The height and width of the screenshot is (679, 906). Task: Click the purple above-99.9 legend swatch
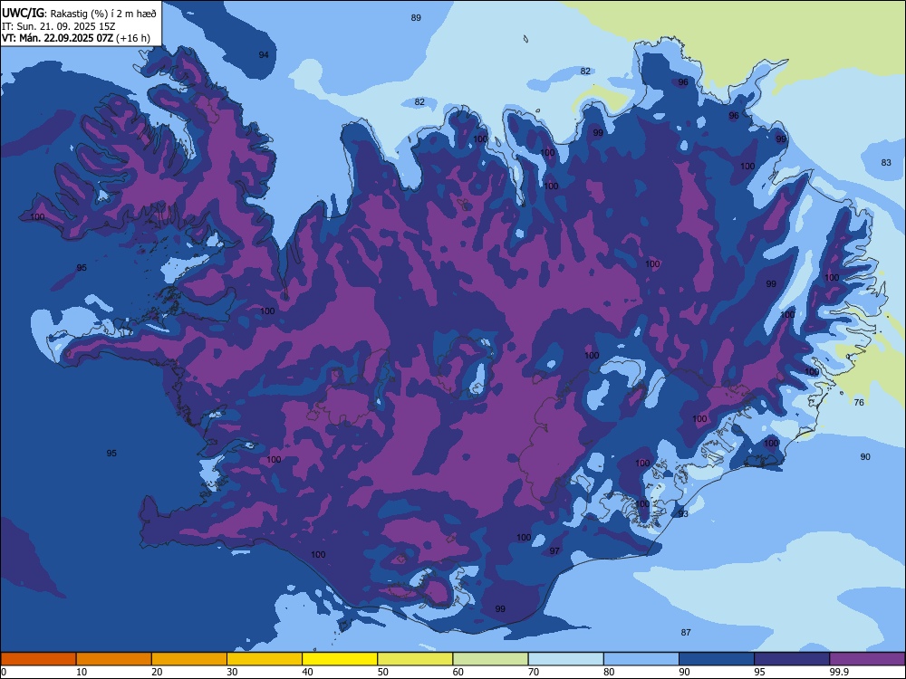[867, 659]
